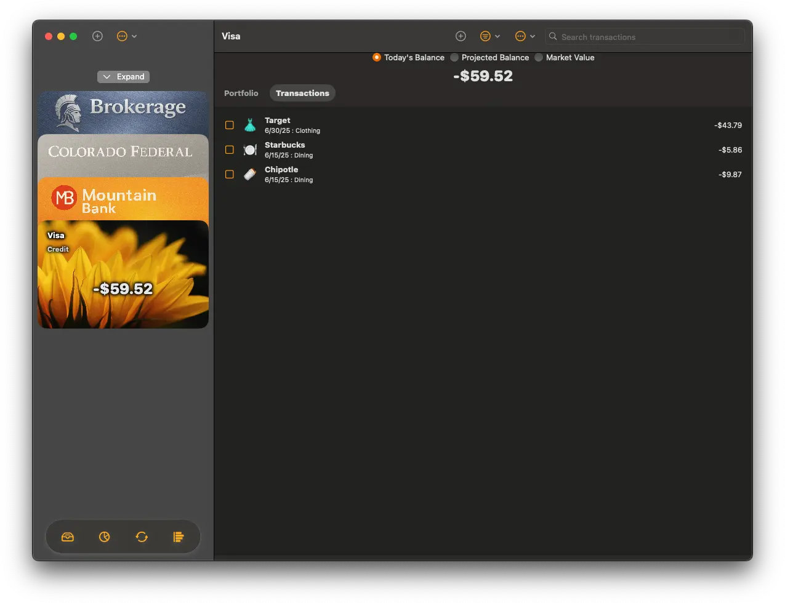785x603 pixels.
Task: Select the Market Value radio button
Action: 539,57
